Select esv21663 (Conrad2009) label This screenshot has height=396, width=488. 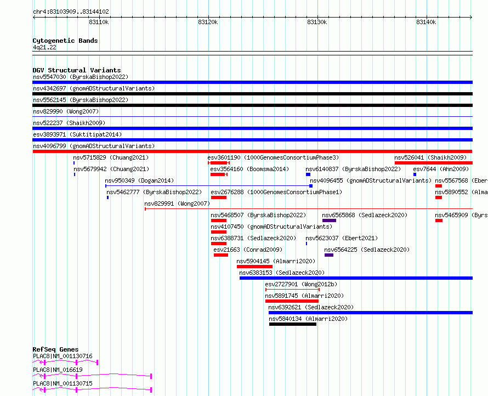point(248,250)
